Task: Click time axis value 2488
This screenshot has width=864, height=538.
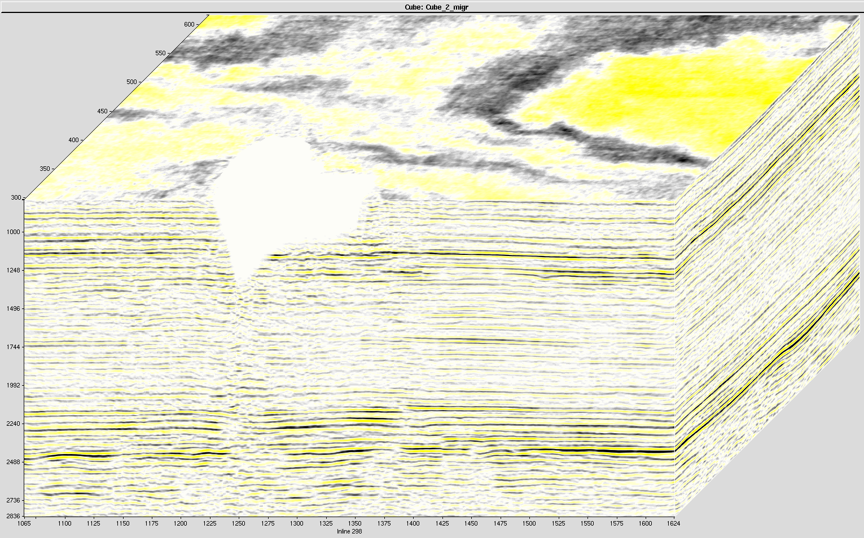Action: (x=14, y=462)
